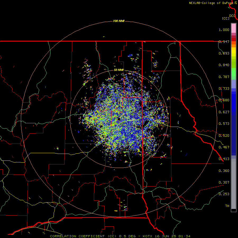The height and width of the screenshot is (238, 238).
Task: Click the 100 NMI range ring label
Action: pos(119,21)
